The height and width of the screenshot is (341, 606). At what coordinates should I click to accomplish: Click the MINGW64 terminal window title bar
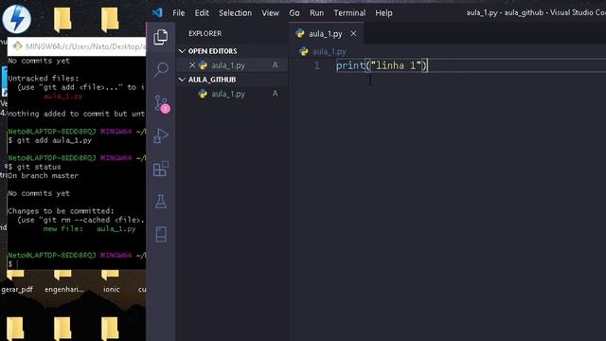[x=77, y=46]
